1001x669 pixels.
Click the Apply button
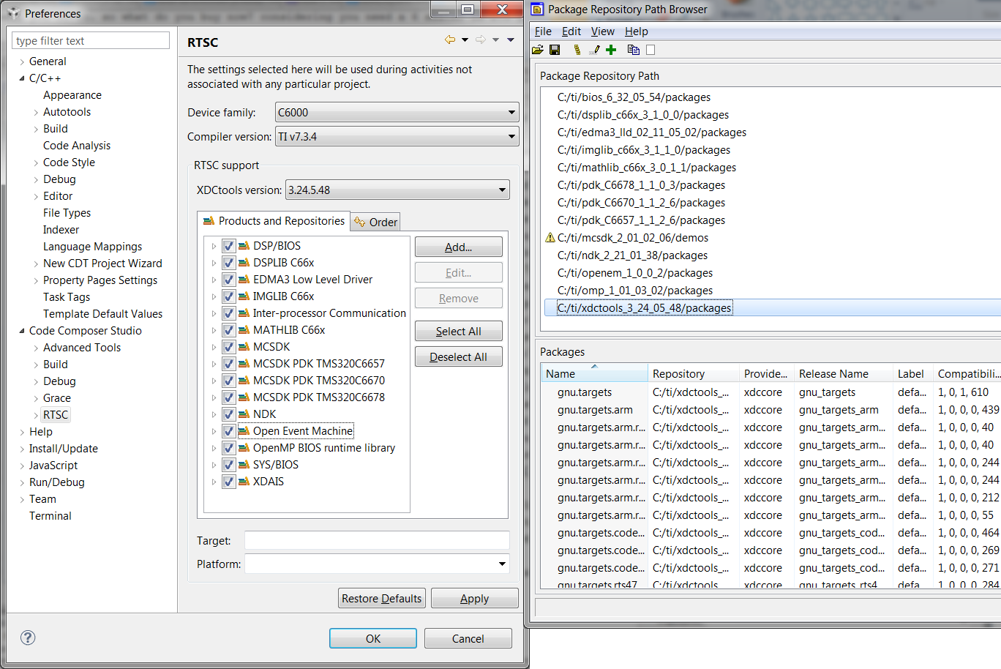pyautogui.click(x=475, y=599)
